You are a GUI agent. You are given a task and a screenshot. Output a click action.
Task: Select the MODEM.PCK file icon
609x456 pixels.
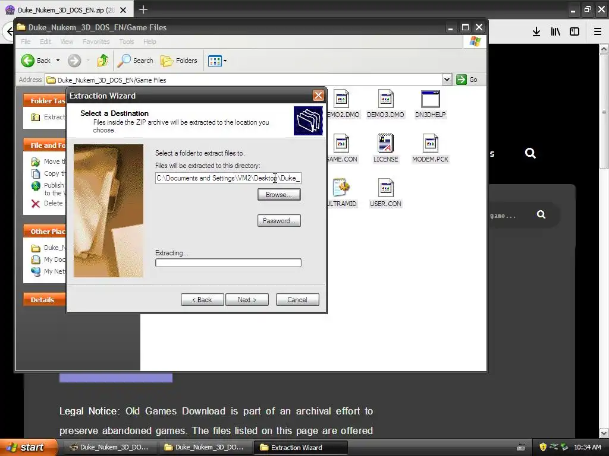431,144
